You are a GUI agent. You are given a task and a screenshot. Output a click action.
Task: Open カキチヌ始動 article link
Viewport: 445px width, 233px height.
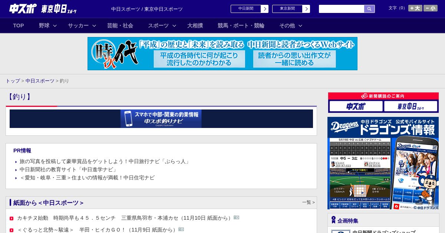coord(125,218)
